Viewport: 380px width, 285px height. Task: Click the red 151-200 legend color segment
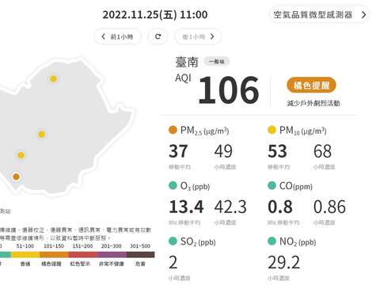click(x=83, y=255)
